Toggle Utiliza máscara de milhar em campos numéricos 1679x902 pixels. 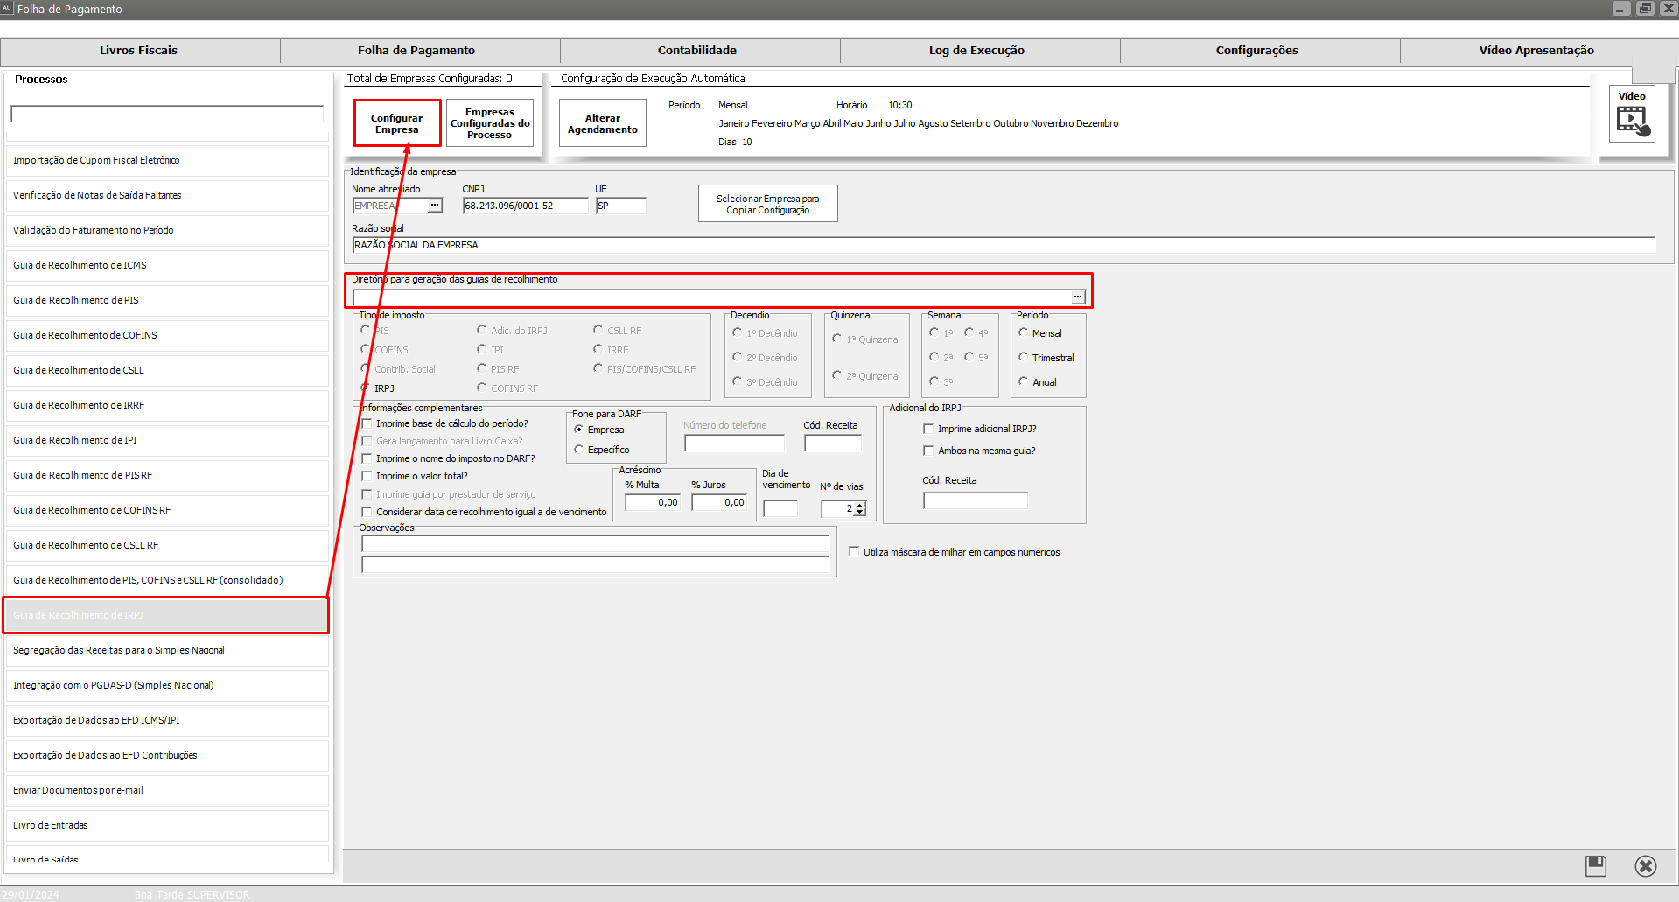click(x=854, y=552)
